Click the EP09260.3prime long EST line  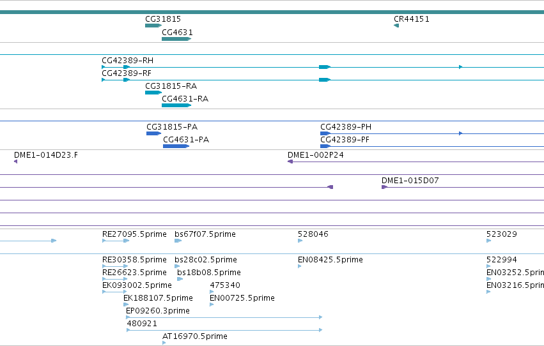coord(224,317)
